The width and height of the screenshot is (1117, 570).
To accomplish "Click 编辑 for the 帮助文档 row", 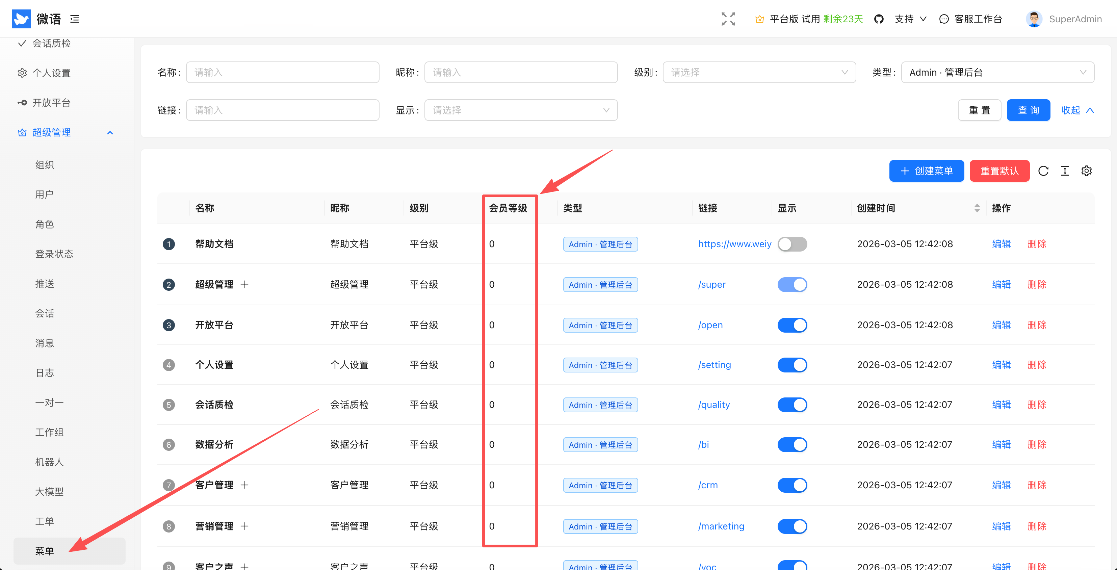I will [x=1001, y=244].
